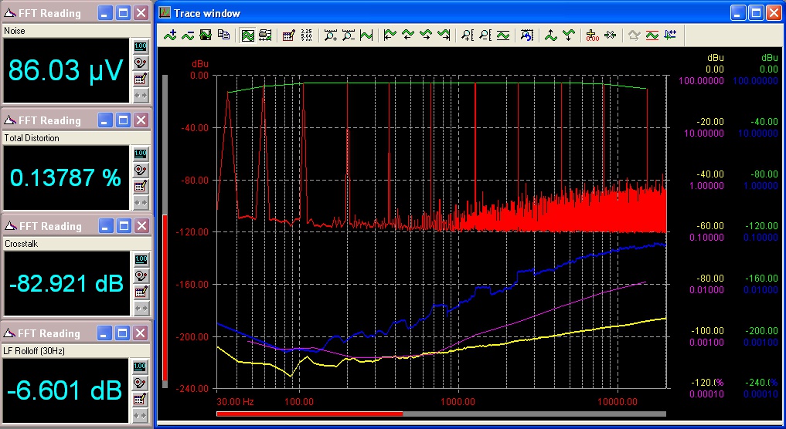Image resolution: width=786 pixels, height=429 pixels.
Task: Select the graph view toggle in Trace toolbar
Action: (x=247, y=35)
